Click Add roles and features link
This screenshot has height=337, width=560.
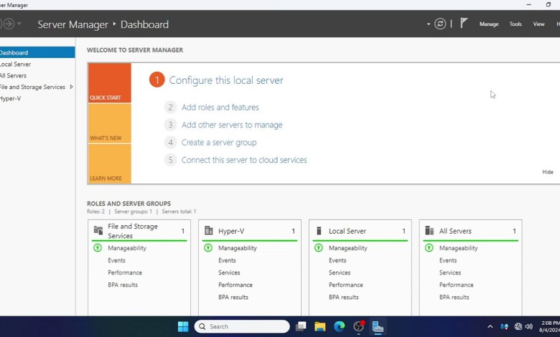[220, 108]
